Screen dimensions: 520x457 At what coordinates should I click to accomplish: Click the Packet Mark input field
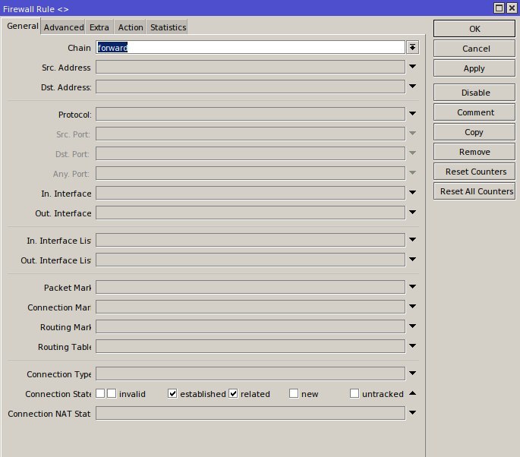point(251,287)
